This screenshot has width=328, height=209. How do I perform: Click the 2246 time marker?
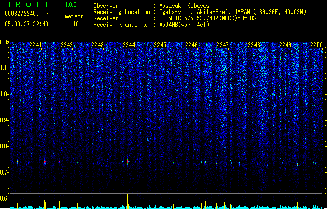[x=191, y=45]
